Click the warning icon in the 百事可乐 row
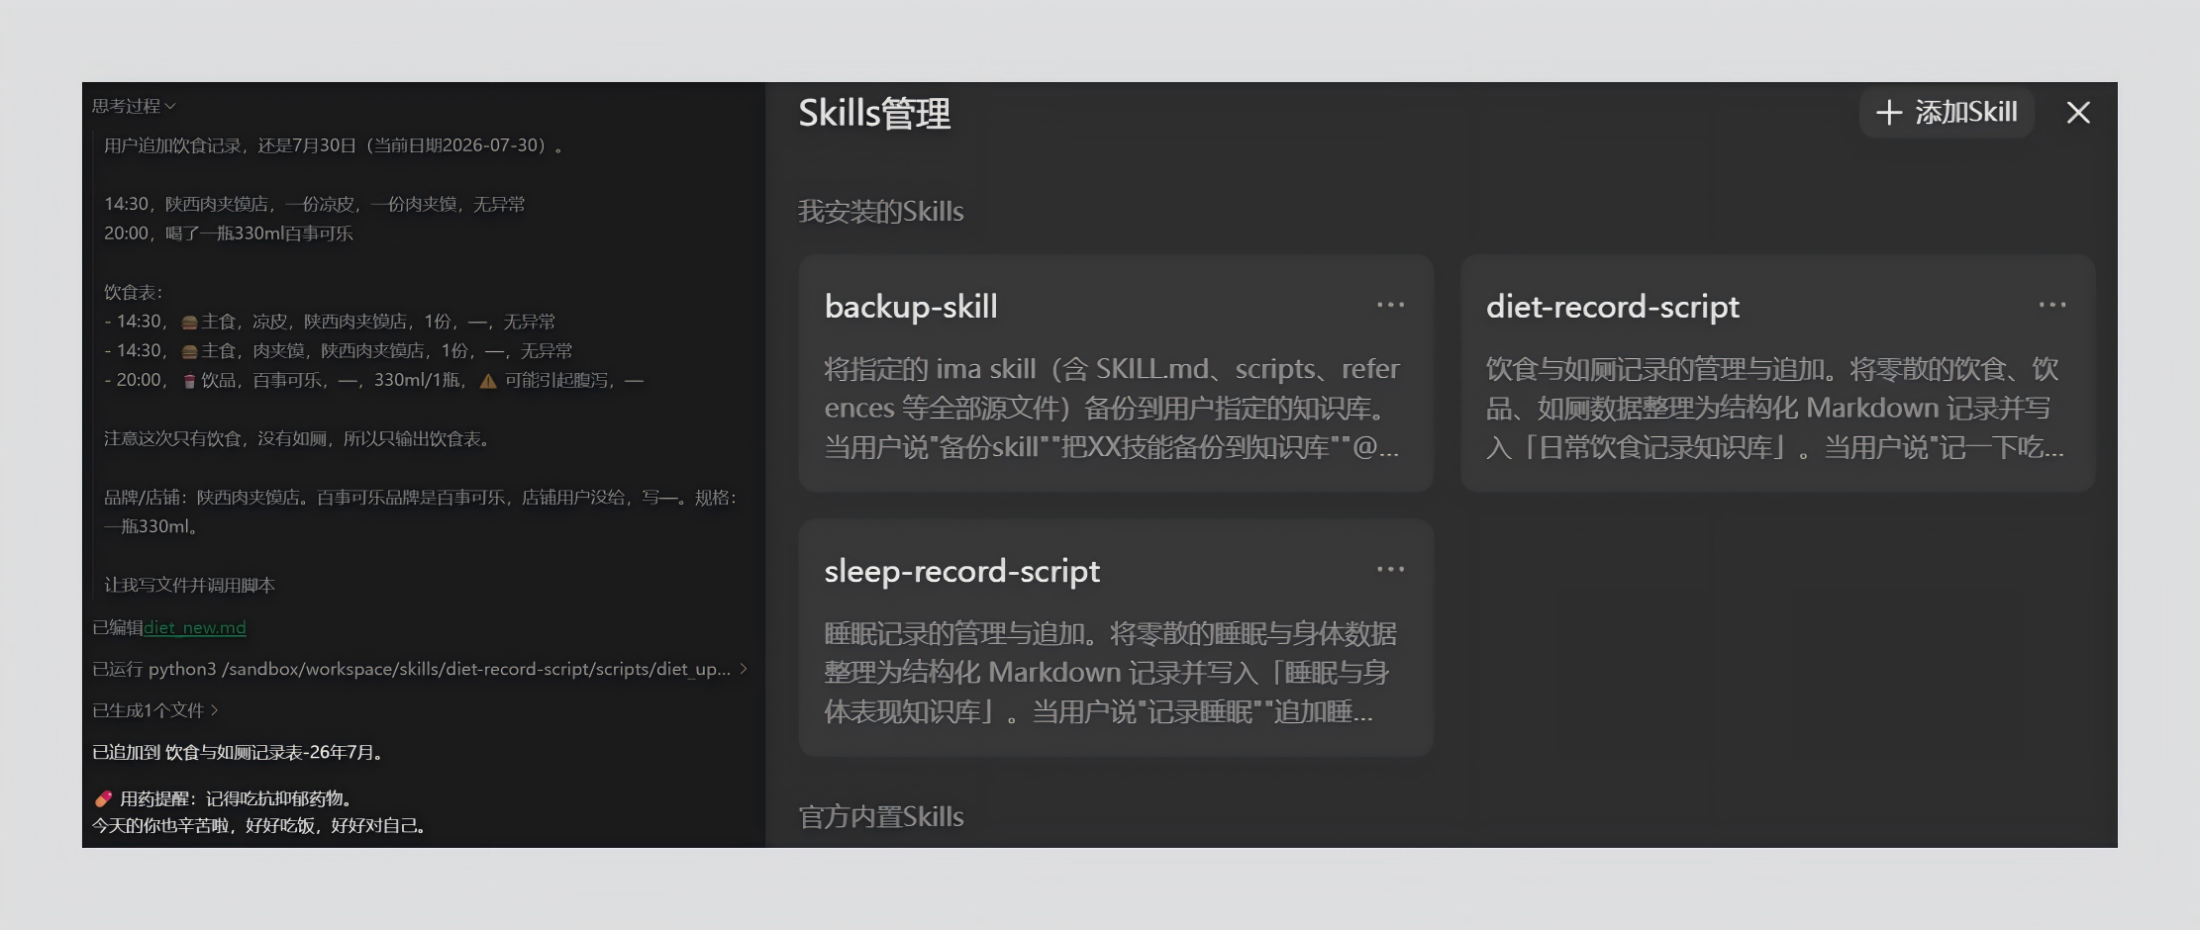This screenshot has width=2200, height=930. click(x=488, y=381)
